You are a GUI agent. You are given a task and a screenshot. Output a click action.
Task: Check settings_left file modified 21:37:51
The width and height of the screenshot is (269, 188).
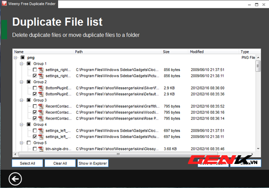[35, 131]
